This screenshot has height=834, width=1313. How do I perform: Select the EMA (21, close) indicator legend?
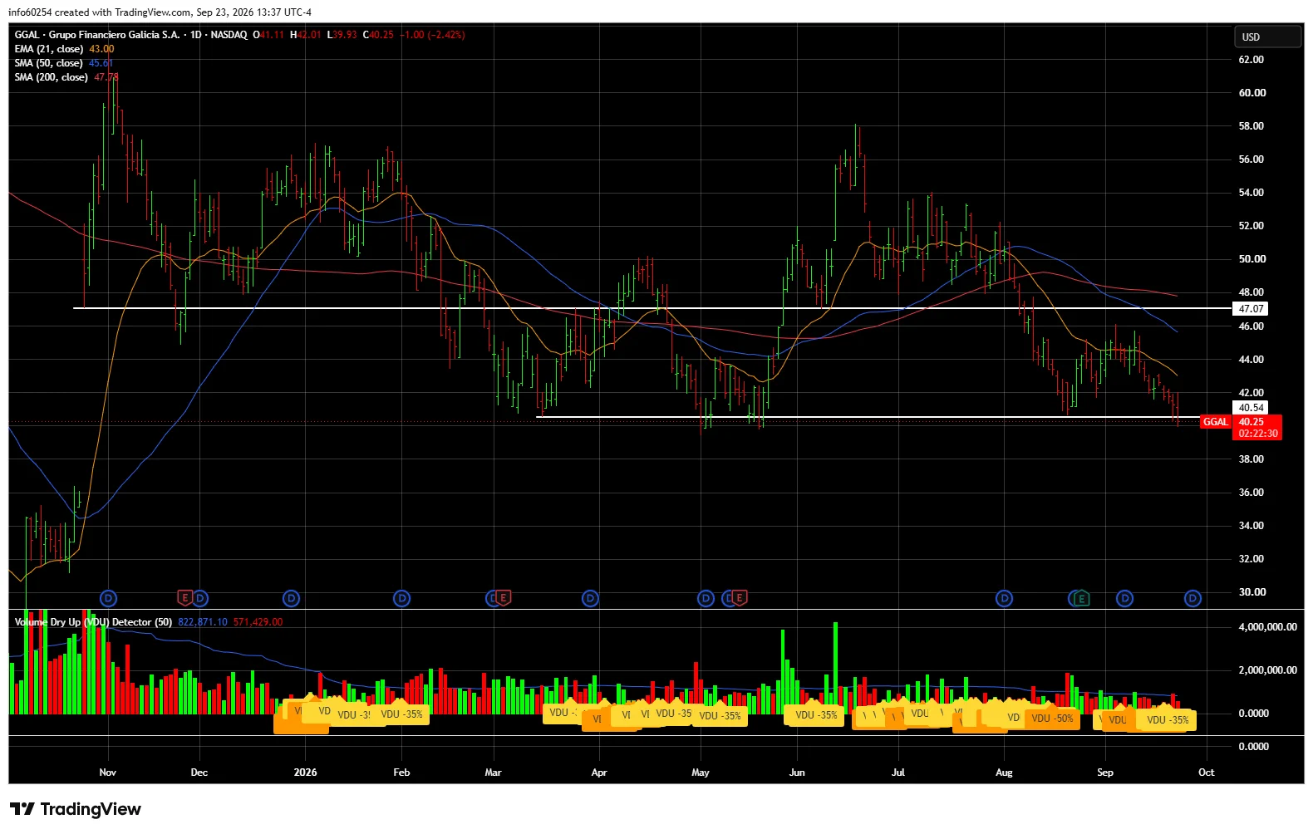(x=48, y=49)
